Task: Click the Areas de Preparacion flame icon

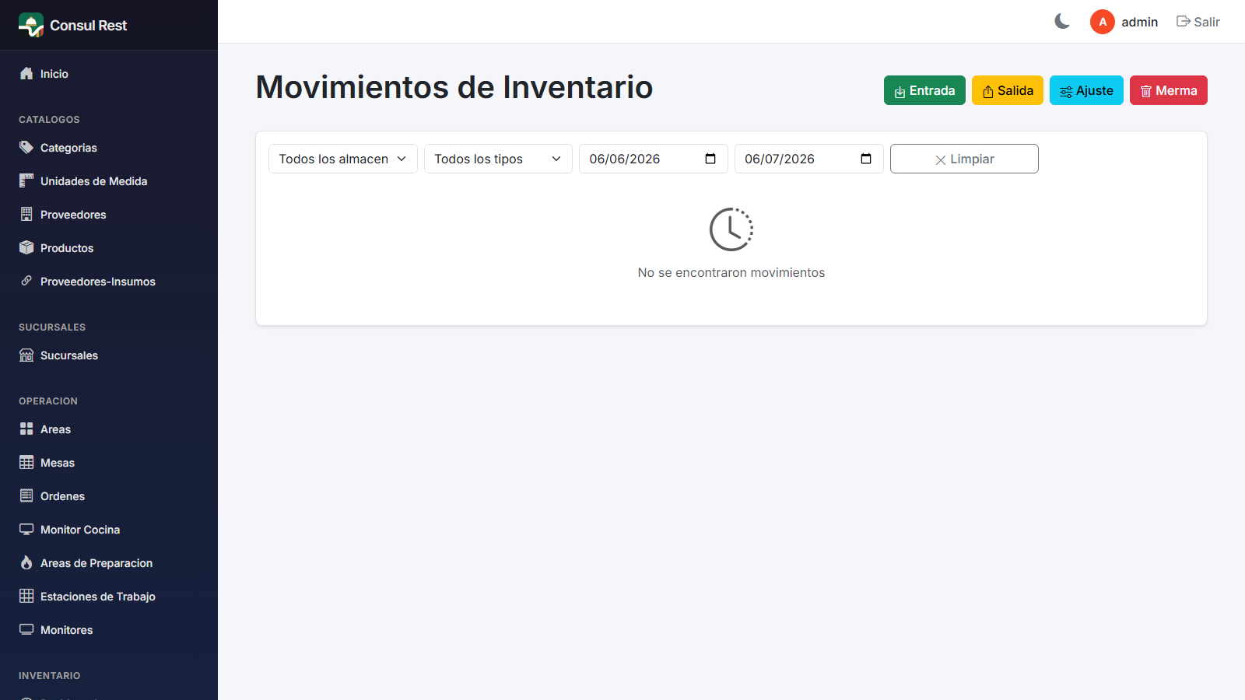Action: pos(26,562)
